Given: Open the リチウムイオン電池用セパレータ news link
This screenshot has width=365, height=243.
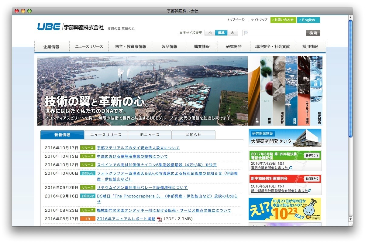Looking at the screenshot, I should 142,187.
